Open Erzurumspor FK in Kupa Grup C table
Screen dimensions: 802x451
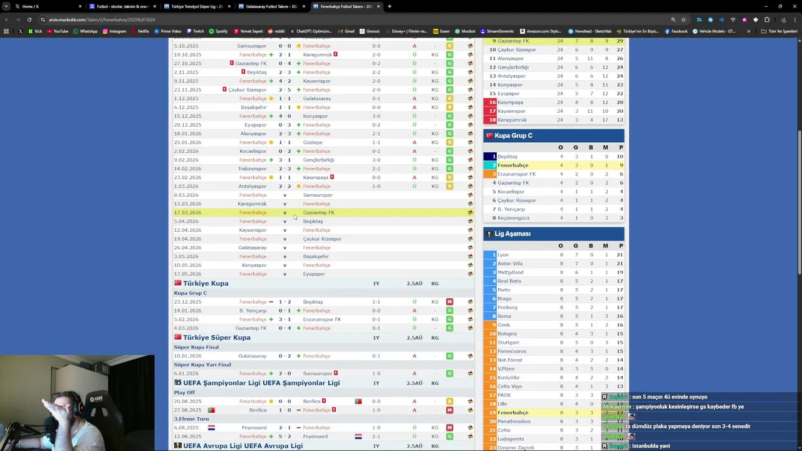516,174
